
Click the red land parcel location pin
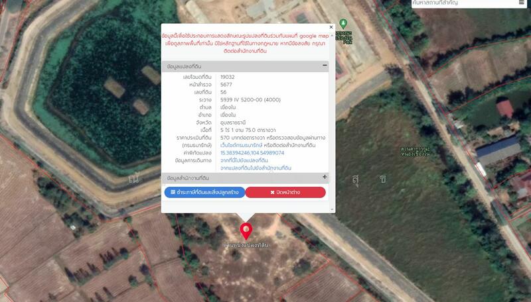pos(246,231)
